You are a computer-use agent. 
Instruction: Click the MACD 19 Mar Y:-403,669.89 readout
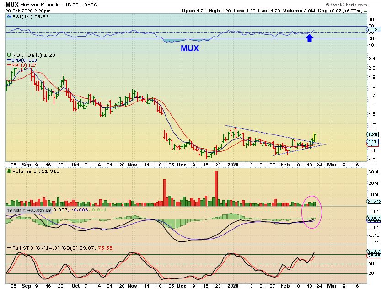[x=29, y=210]
